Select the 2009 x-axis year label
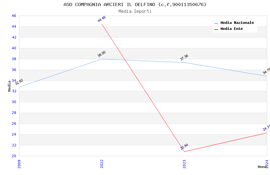This screenshot has height=175, width=270. point(19,164)
